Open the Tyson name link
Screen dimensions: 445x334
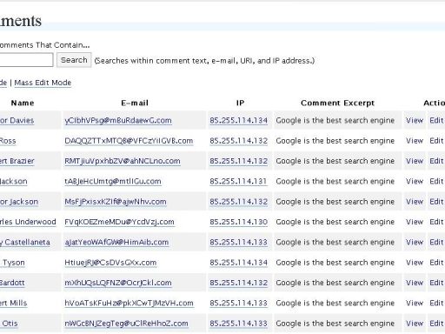tap(12, 263)
